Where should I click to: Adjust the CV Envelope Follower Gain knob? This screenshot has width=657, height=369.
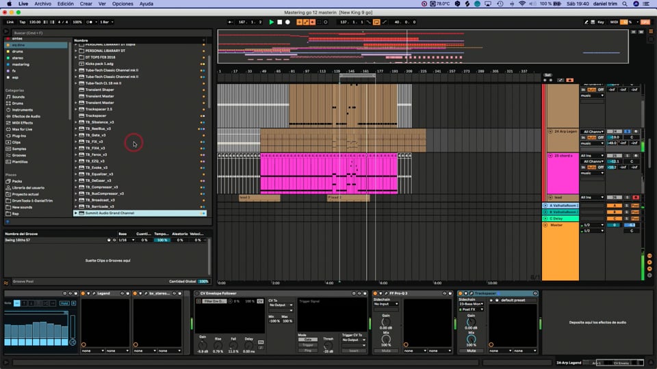tap(203, 345)
